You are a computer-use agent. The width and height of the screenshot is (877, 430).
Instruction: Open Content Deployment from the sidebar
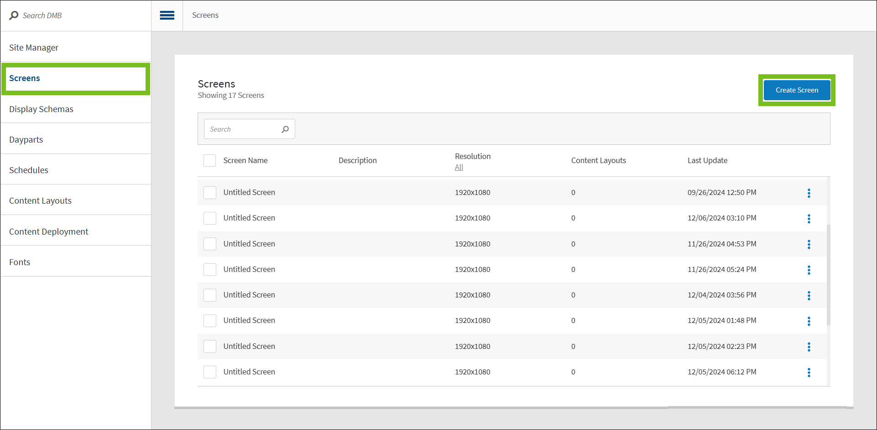click(49, 232)
